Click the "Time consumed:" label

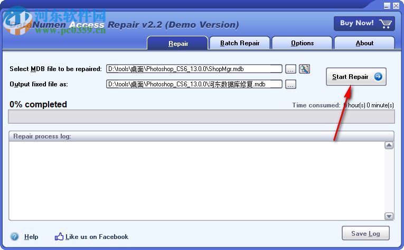316,105
